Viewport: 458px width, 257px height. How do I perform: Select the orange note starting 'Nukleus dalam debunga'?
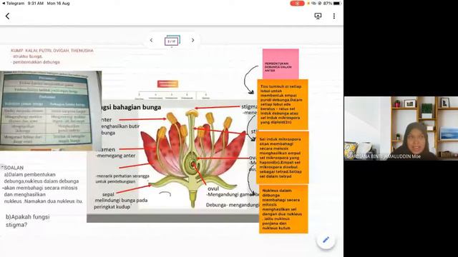(x=283, y=209)
